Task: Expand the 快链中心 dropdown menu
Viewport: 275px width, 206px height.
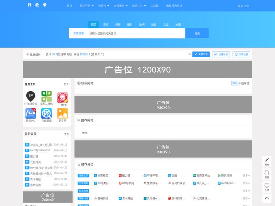Action: click(139, 6)
